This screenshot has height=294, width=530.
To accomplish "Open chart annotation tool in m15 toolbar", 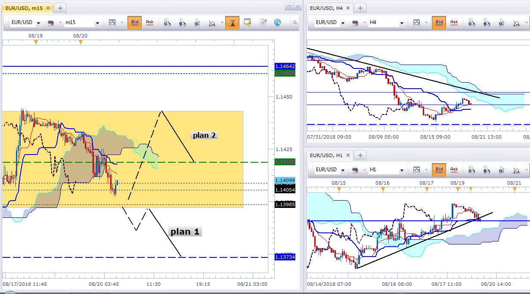I will (248, 22).
